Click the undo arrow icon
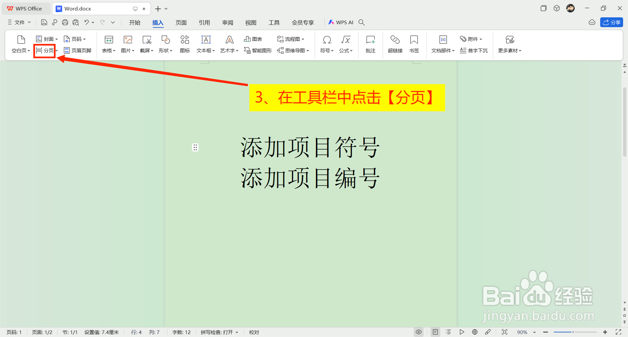Screen dimensions: 628x337 [x=87, y=22]
